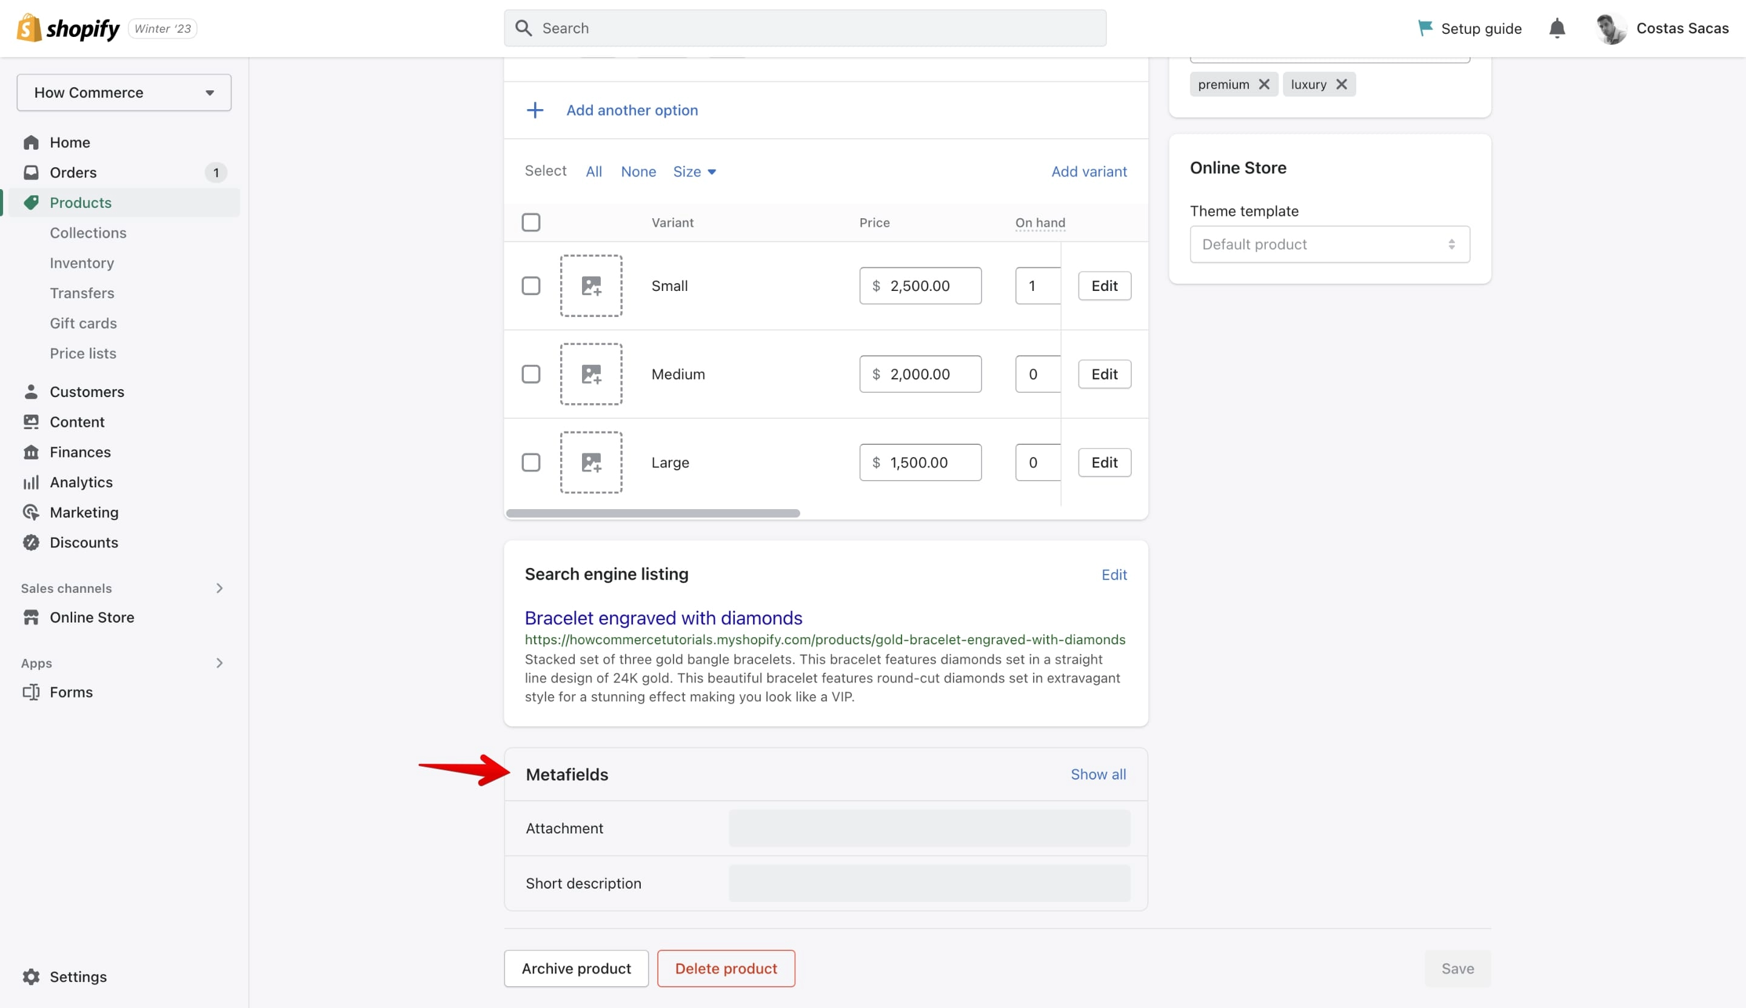Edit the Small variant
Viewport: 1746px width, 1008px height.
1104,286
